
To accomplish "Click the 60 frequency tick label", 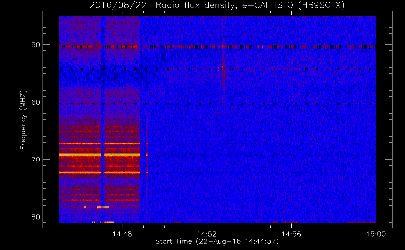I will (x=36, y=102).
